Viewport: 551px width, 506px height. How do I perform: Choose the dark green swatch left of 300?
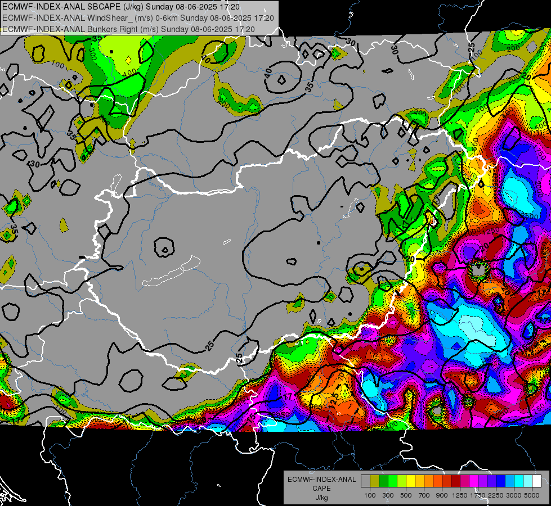pyautogui.click(x=384, y=481)
